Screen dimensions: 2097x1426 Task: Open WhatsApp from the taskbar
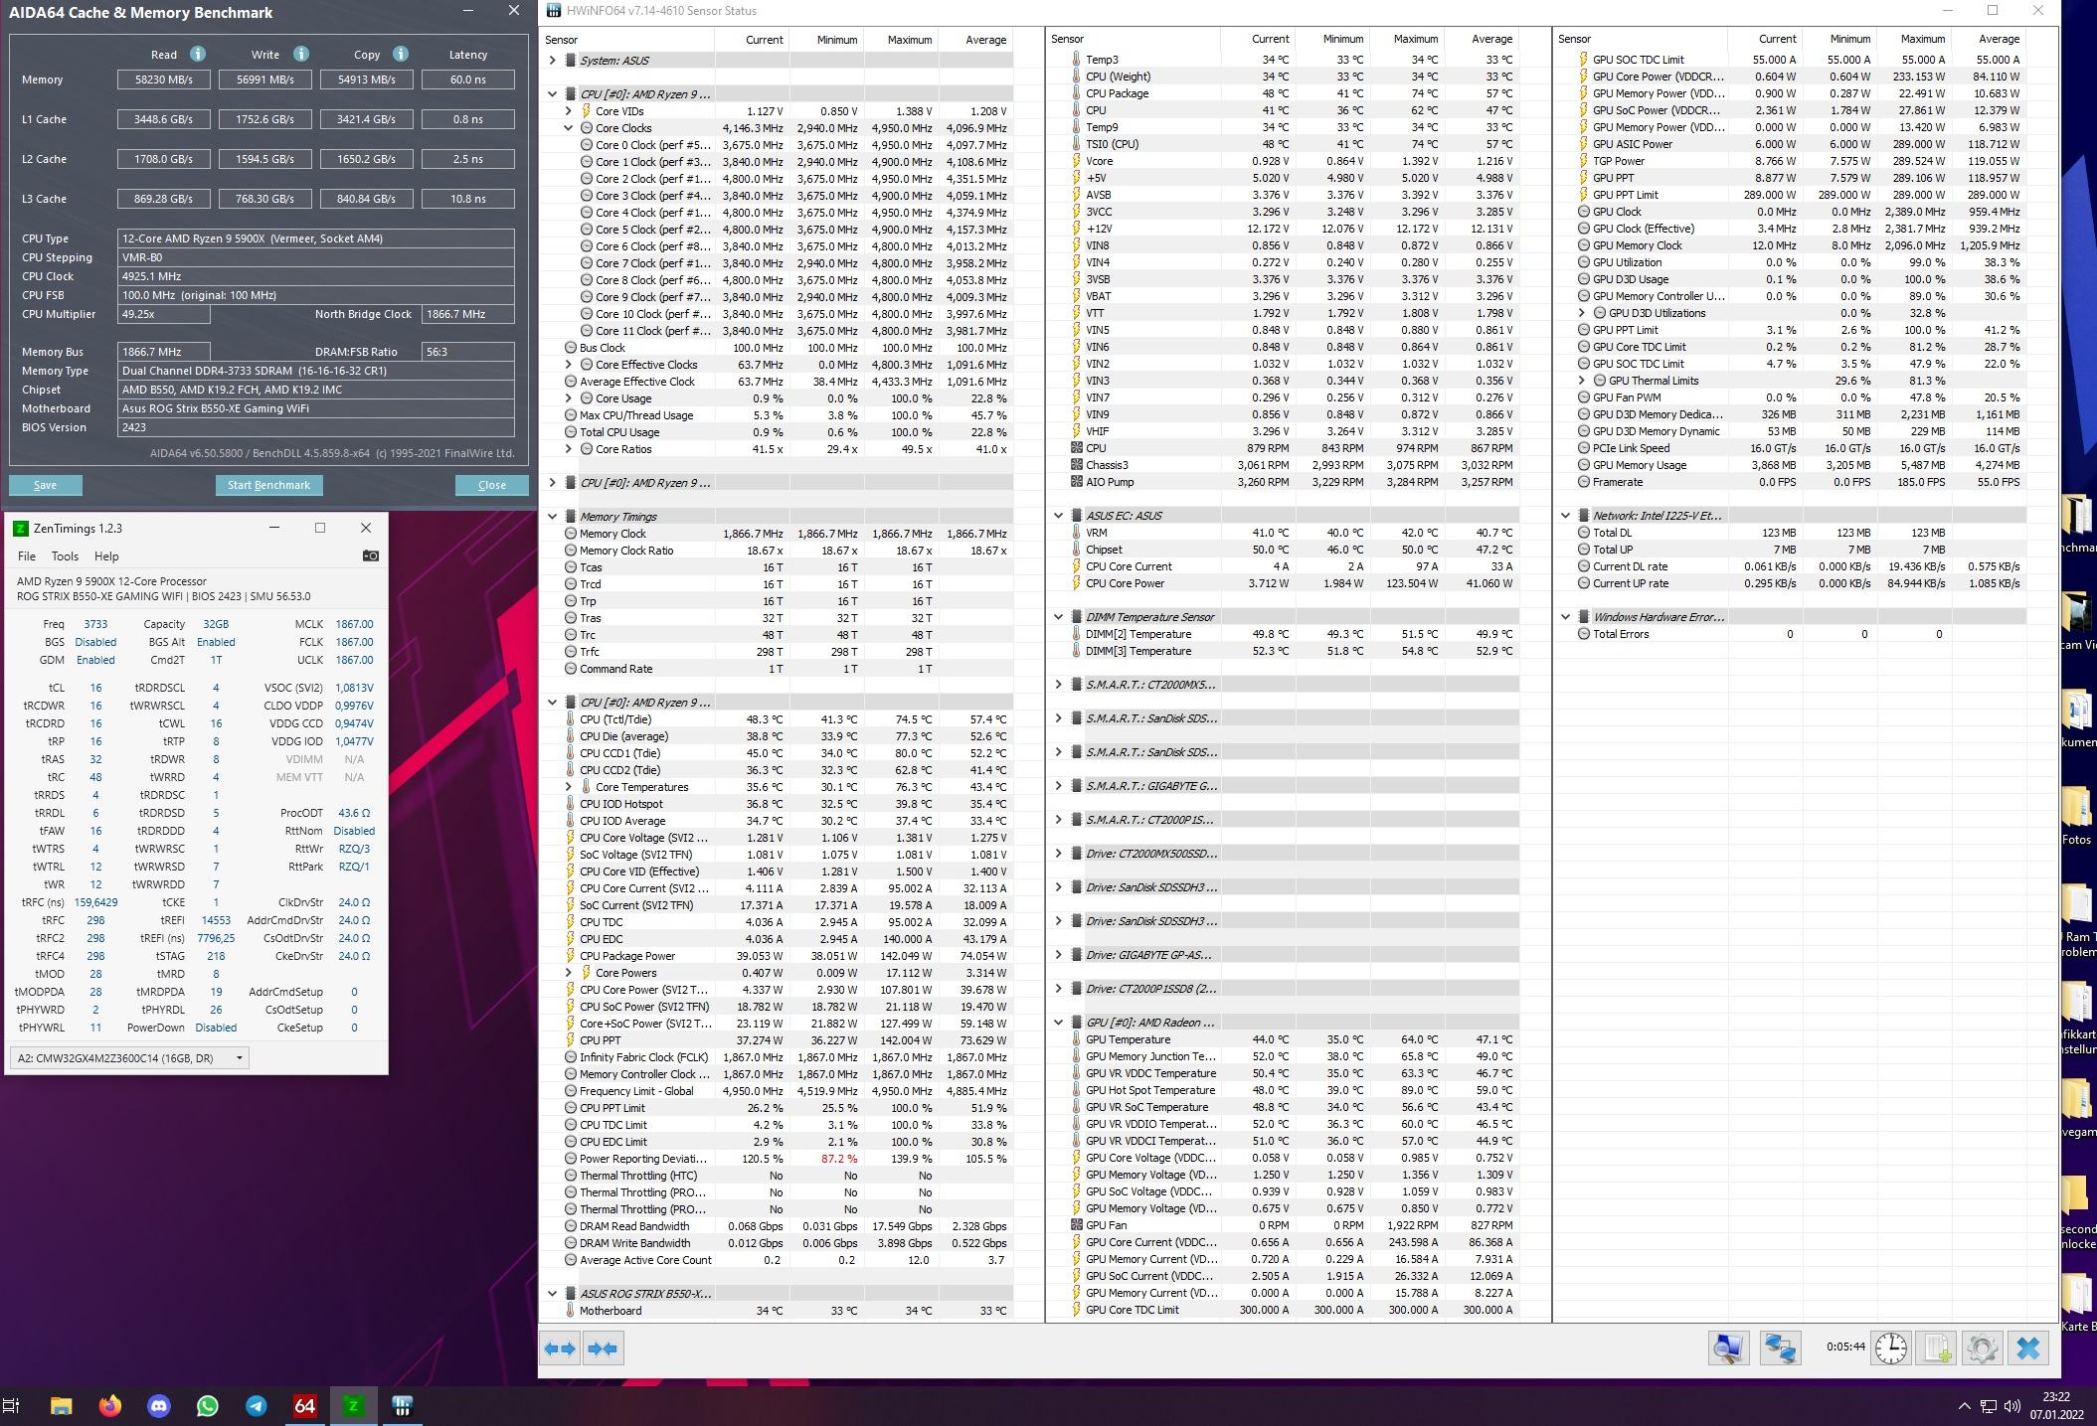208,1405
